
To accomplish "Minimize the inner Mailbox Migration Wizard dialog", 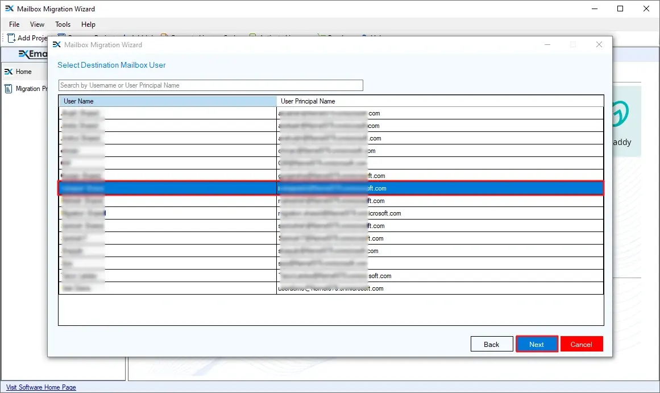I will (x=547, y=44).
